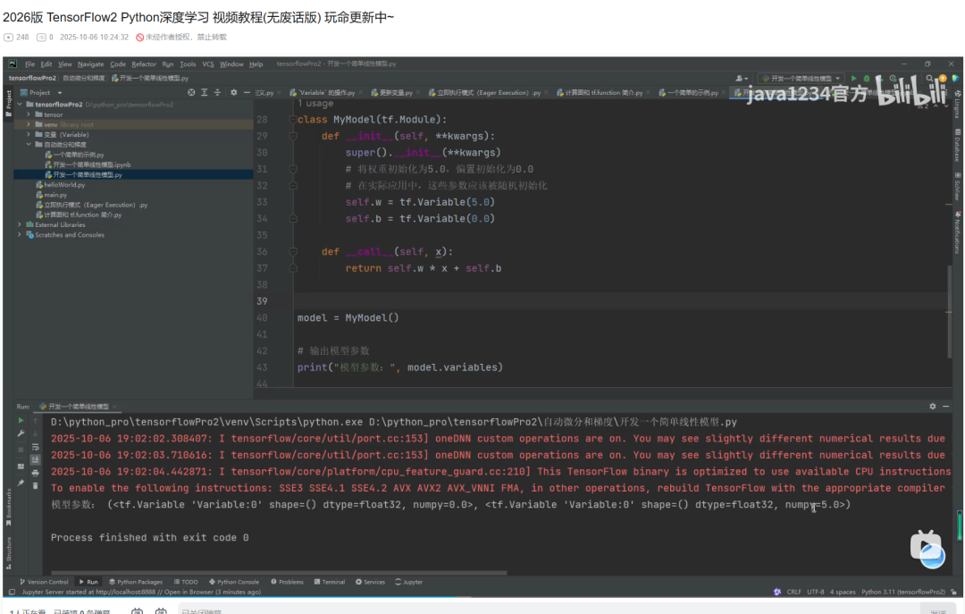Image resolution: width=965 pixels, height=614 pixels.
Task: Switch to 更新变量.py editor tab
Action: pyautogui.click(x=396, y=92)
